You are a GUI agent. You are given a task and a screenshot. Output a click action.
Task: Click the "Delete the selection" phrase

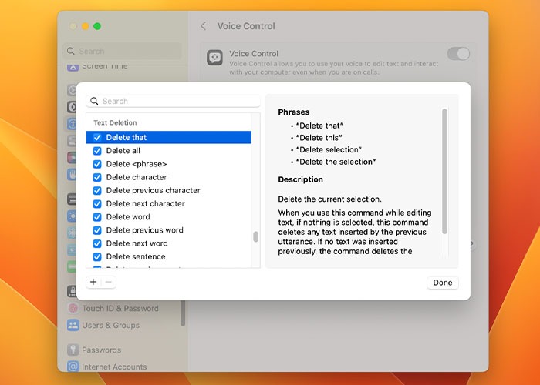click(336, 162)
